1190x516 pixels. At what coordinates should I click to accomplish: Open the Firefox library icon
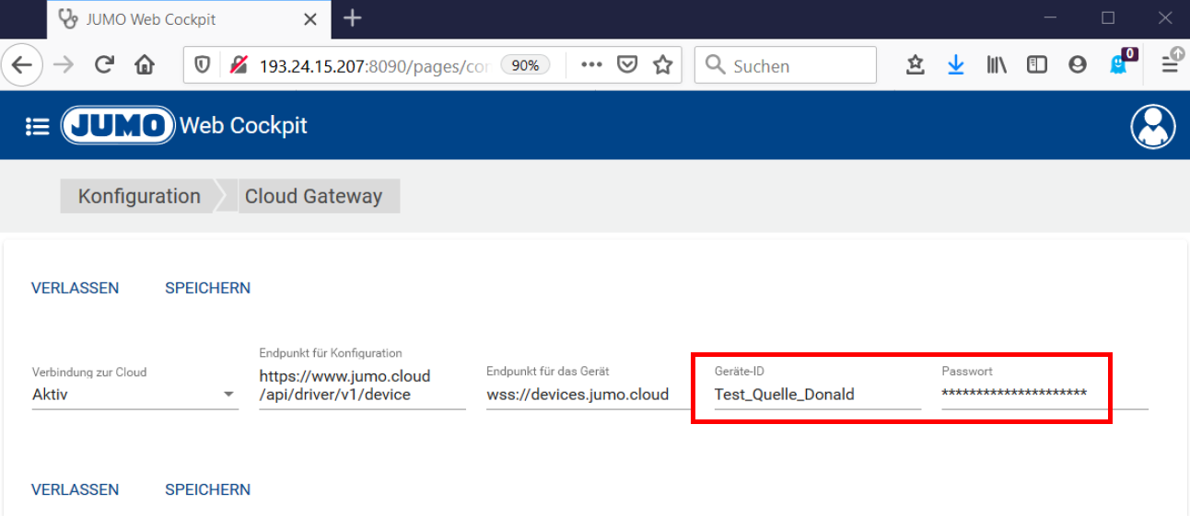pos(997,65)
